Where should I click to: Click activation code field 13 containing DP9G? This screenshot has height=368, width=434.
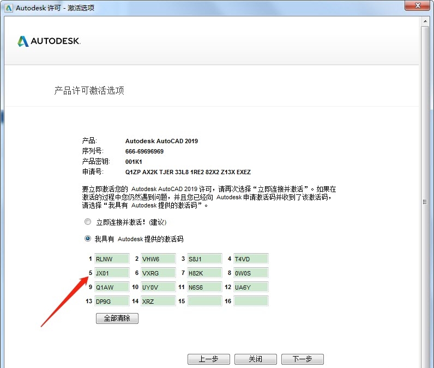[112, 301]
